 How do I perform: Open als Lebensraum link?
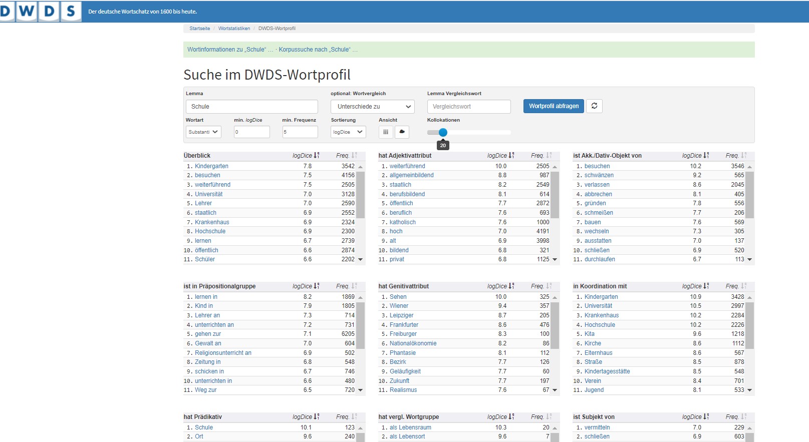tap(410, 427)
